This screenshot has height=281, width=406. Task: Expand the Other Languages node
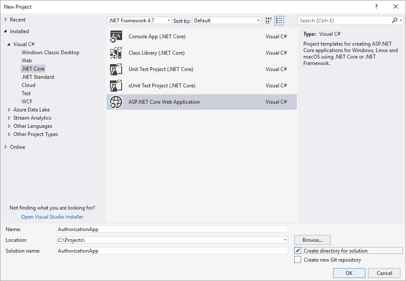pyautogui.click(x=9, y=126)
